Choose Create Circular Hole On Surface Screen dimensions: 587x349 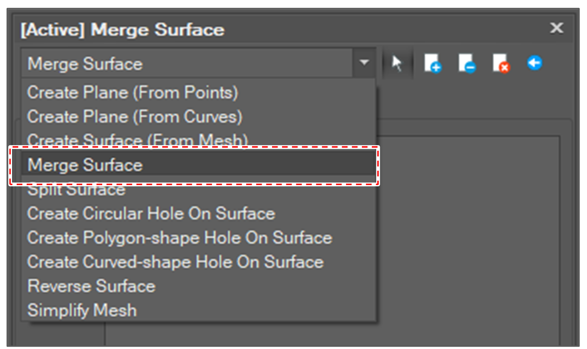(x=151, y=214)
